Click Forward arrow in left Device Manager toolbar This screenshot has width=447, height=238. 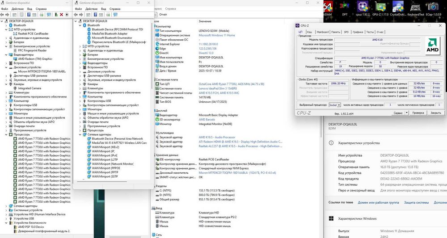8,15
